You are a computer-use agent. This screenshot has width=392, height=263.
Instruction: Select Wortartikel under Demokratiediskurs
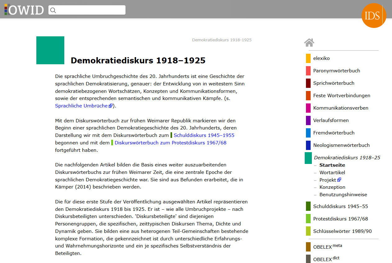tap(332, 172)
